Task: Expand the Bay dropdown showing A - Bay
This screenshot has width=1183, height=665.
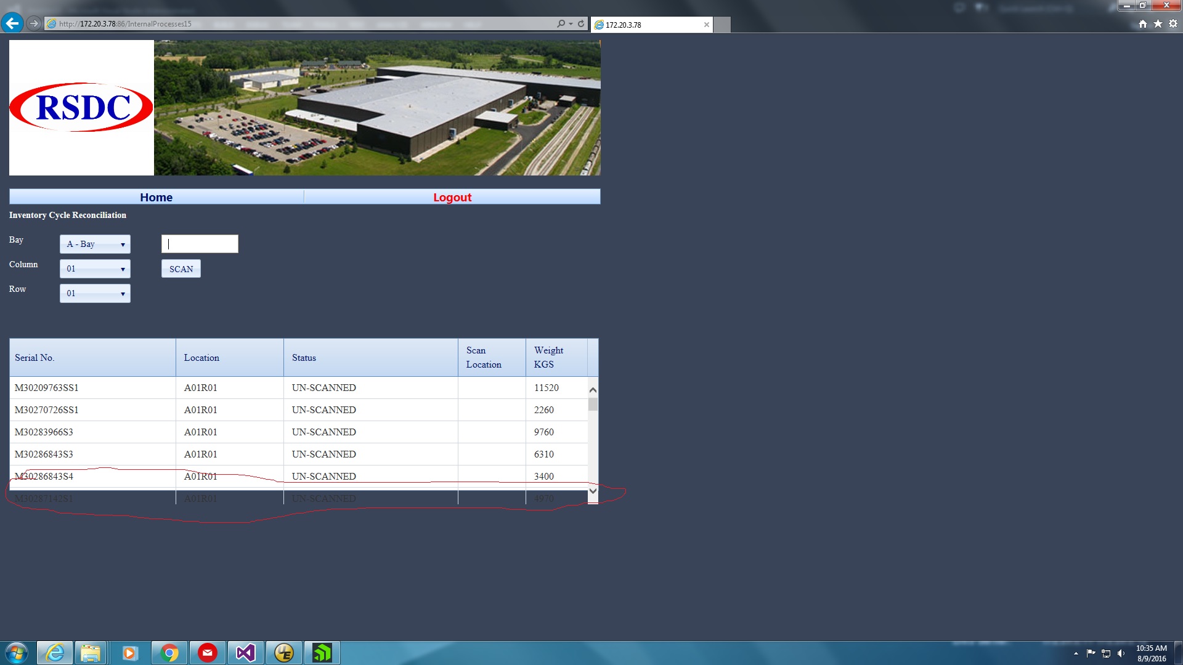Action: 95,244
